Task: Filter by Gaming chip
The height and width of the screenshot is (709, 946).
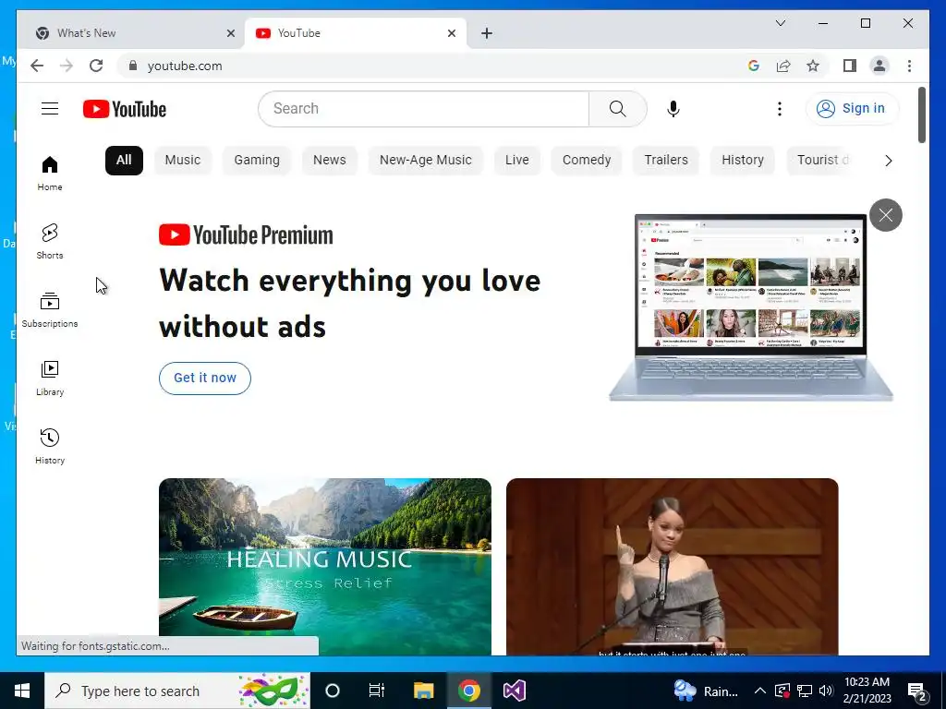Action: 257,161
